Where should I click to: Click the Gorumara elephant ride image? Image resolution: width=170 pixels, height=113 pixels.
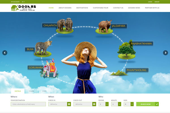49,68
